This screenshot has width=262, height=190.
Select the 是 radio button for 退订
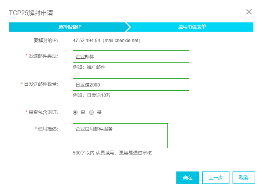click(91, 112)
